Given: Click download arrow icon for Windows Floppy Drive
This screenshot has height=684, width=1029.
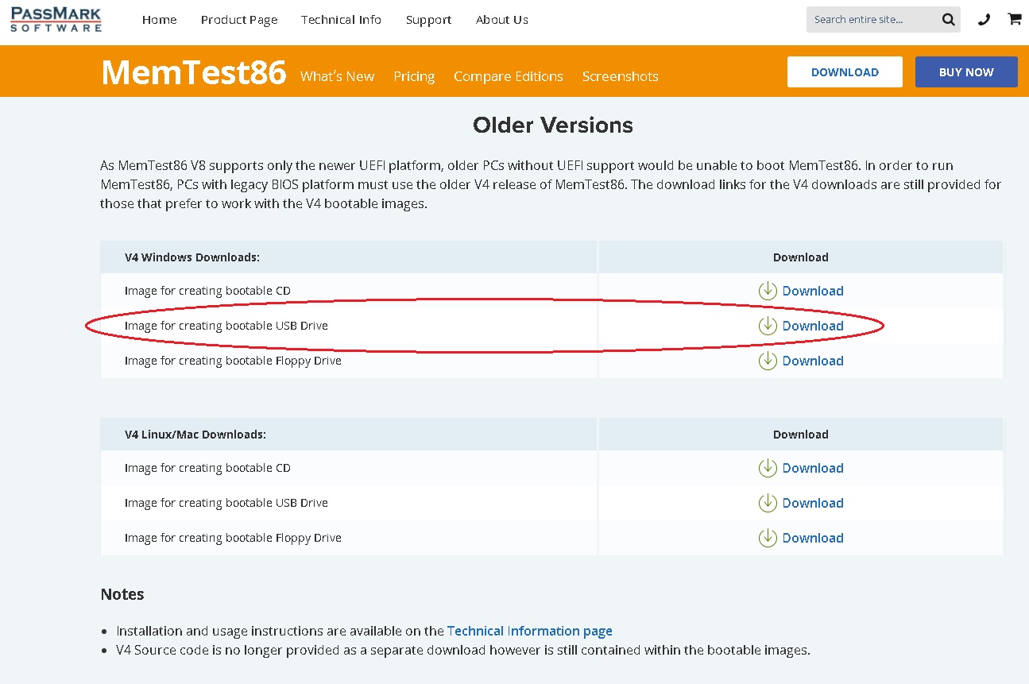Looking at the screenshot, I should (768, 361).
